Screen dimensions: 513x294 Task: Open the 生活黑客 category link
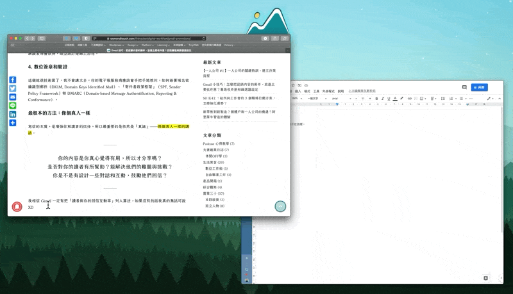pyautogui.click(x=214, y=162)
